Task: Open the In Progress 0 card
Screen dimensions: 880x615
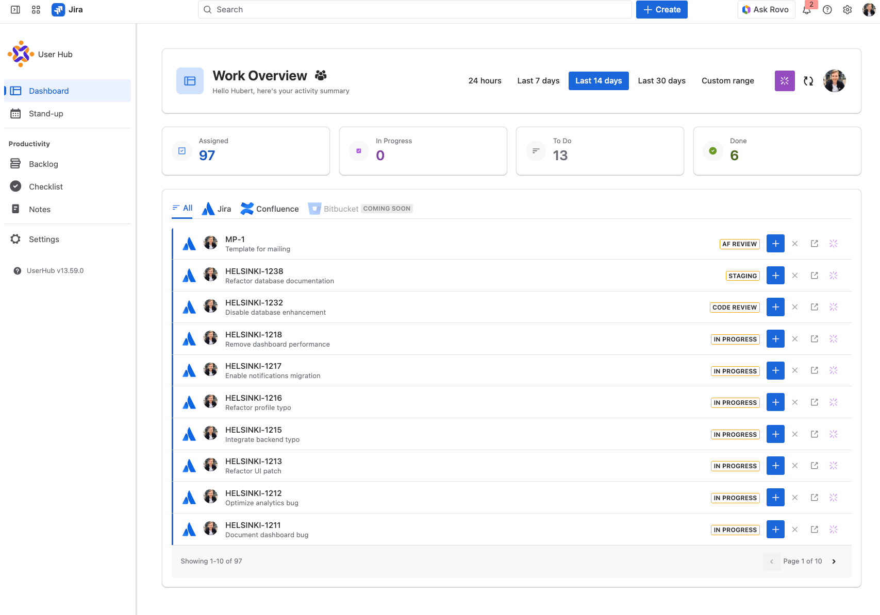Action: click(423, 151)
